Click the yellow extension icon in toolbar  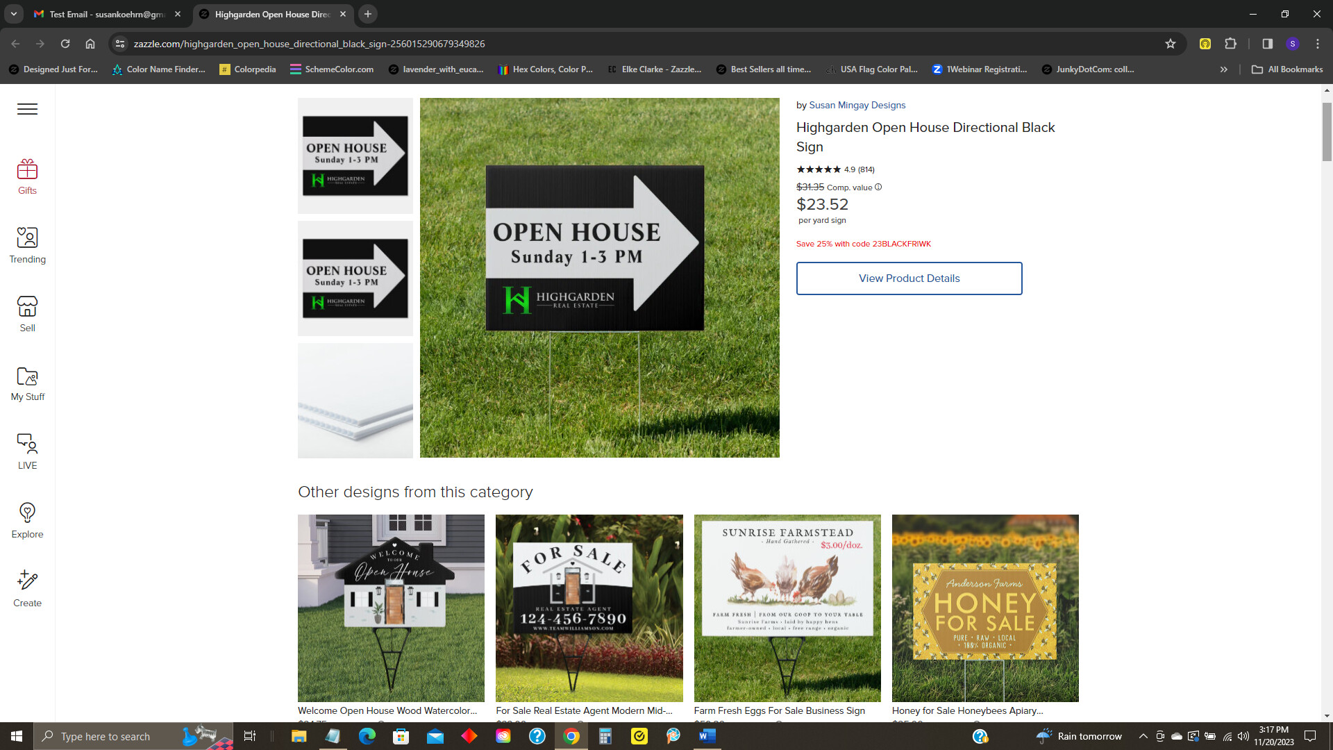pos(1205,44)
